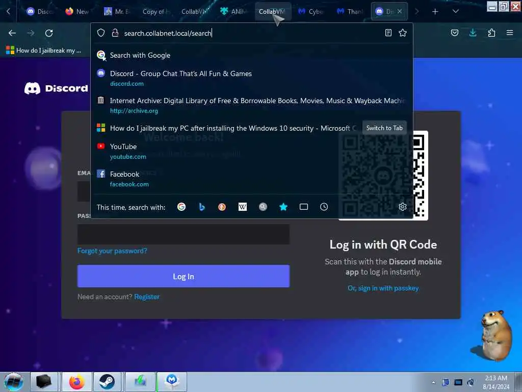Search this time with Wikipedia icon
522x392 pixels.
(x=243, y=207)
